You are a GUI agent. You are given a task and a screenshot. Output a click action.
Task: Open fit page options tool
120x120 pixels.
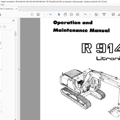pos(97,14)
